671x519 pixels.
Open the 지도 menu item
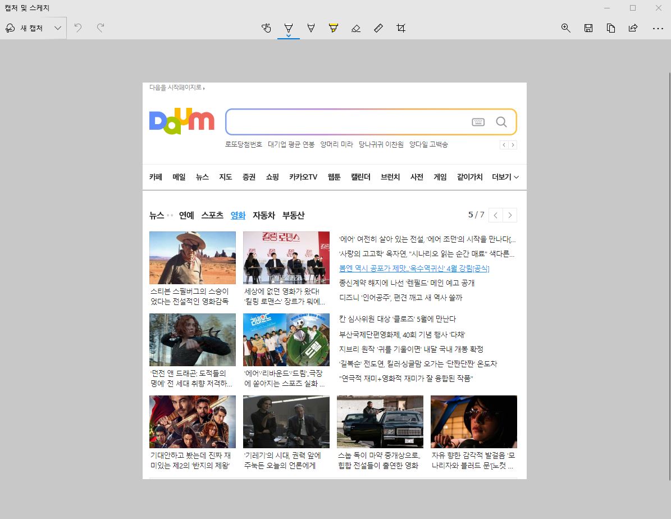(x=226, y=177)
